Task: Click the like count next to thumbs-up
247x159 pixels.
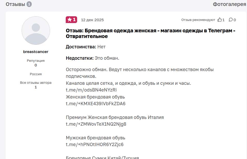Action: click(x=224, y=20)
